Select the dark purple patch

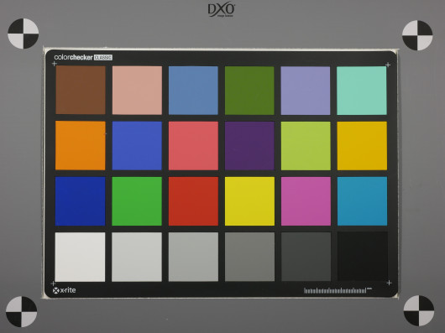point(249,146)
